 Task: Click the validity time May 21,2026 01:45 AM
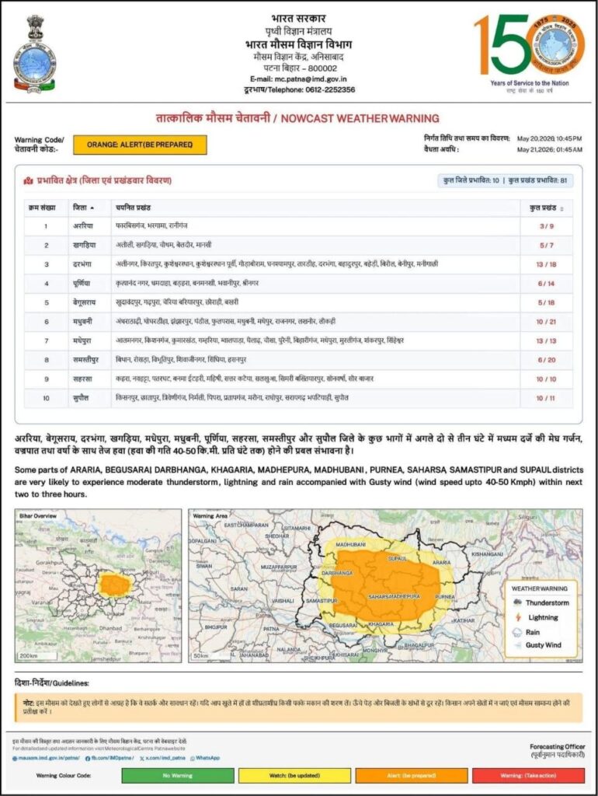pos(549,150)
